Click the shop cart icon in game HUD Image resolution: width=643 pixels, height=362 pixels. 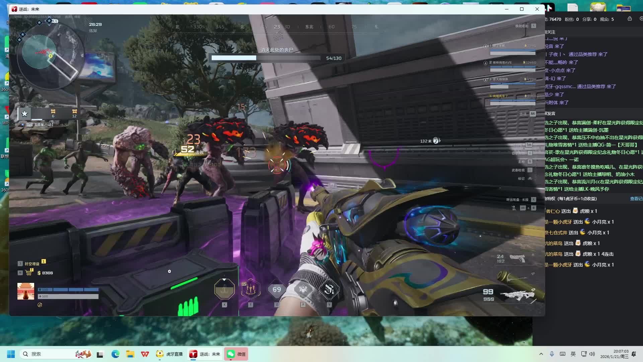[x=29, y=273]
